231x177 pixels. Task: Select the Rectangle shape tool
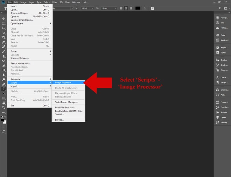[x=4, y=98]
